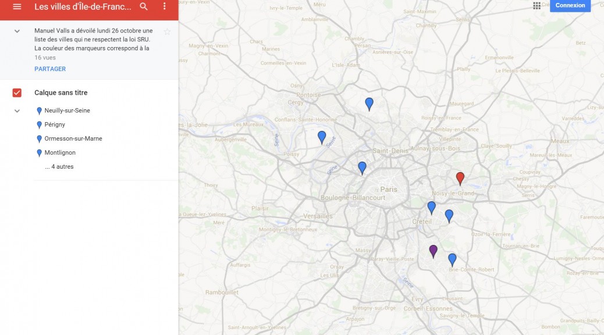
Task: Open the three-dot more options menu
Action: [x=165, y=6]
